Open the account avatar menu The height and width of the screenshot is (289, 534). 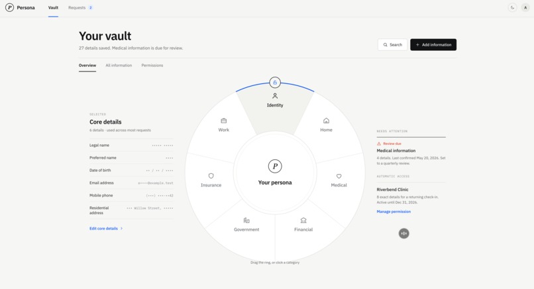point(525,7)
